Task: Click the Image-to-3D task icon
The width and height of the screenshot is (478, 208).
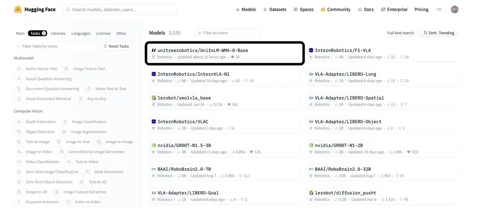Action: pyautogui.click(x=19, y=192)
